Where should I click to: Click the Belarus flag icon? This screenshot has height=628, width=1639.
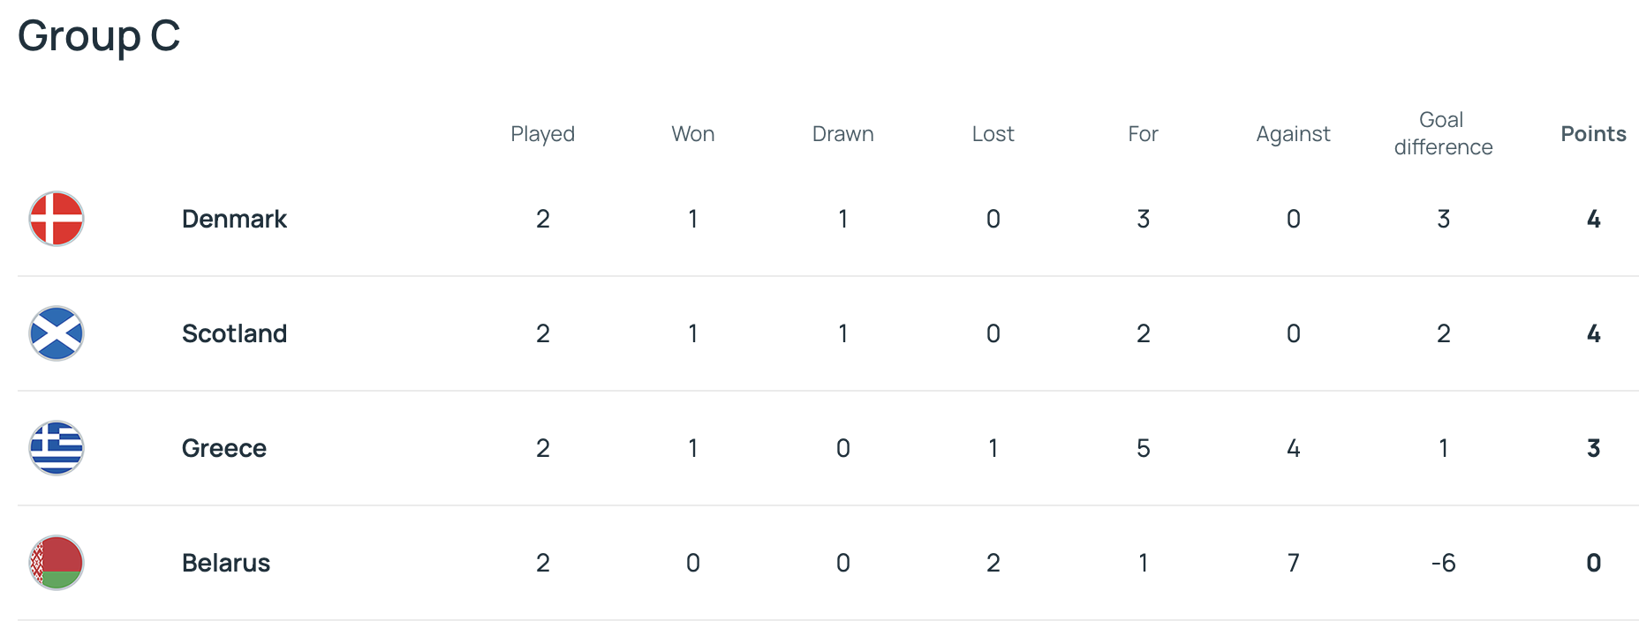click(x=57, y=563)
